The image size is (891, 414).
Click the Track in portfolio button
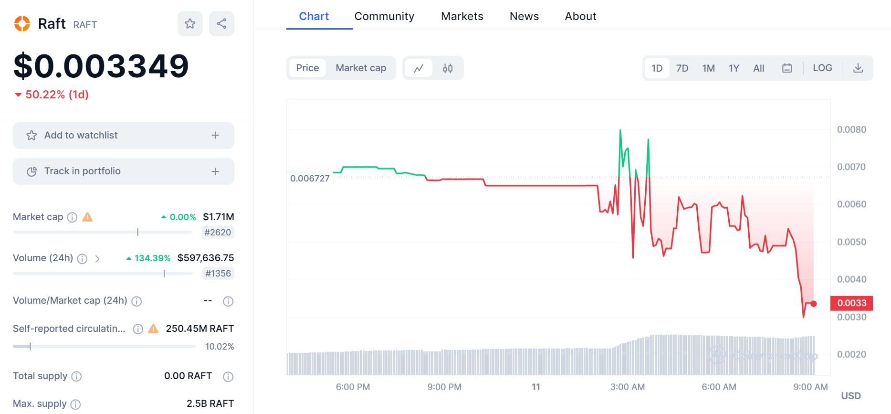(x=124, y=171)
